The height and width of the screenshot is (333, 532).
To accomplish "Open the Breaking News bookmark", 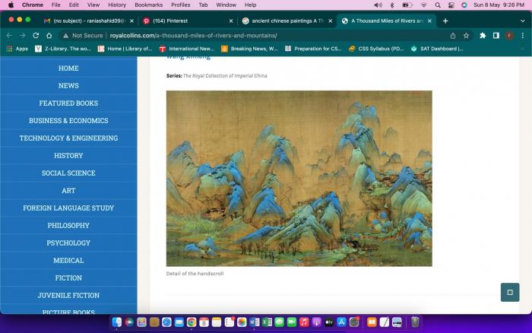I will 249,49.
